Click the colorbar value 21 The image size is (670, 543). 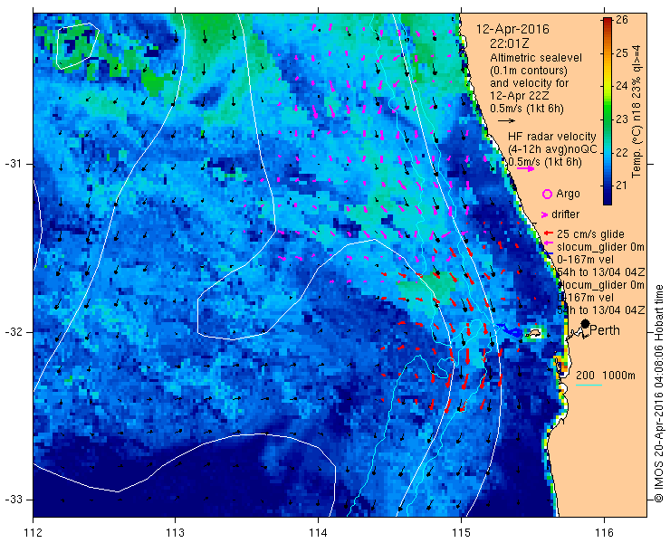coord(622,186)
